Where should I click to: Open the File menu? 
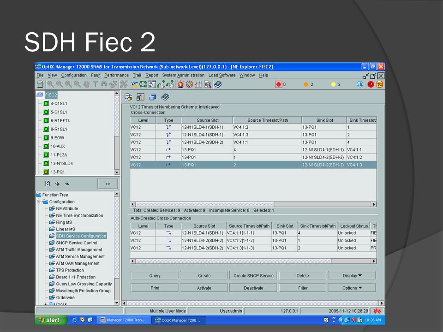click(40, 75)
